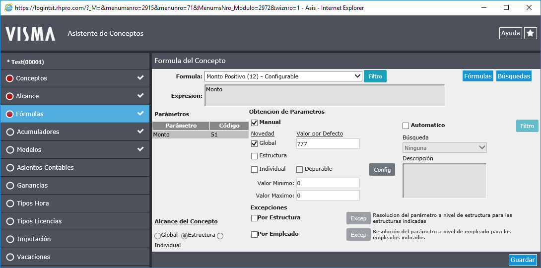Click the Filtro button beside Automatico
This screenshot has height=268, width=541.
pyautogui.click(x=527, y=126)
